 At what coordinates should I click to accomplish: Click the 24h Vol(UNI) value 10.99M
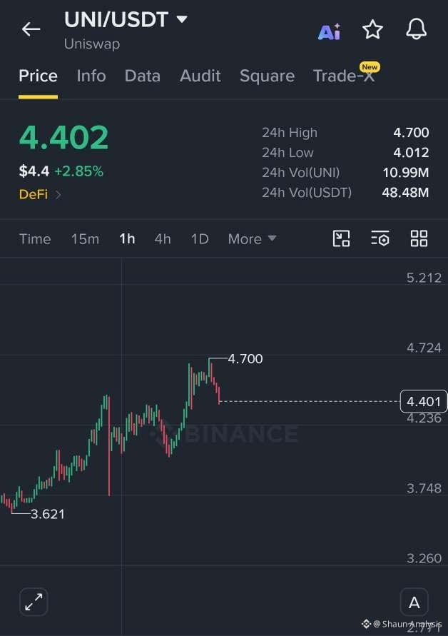point(406,173)
